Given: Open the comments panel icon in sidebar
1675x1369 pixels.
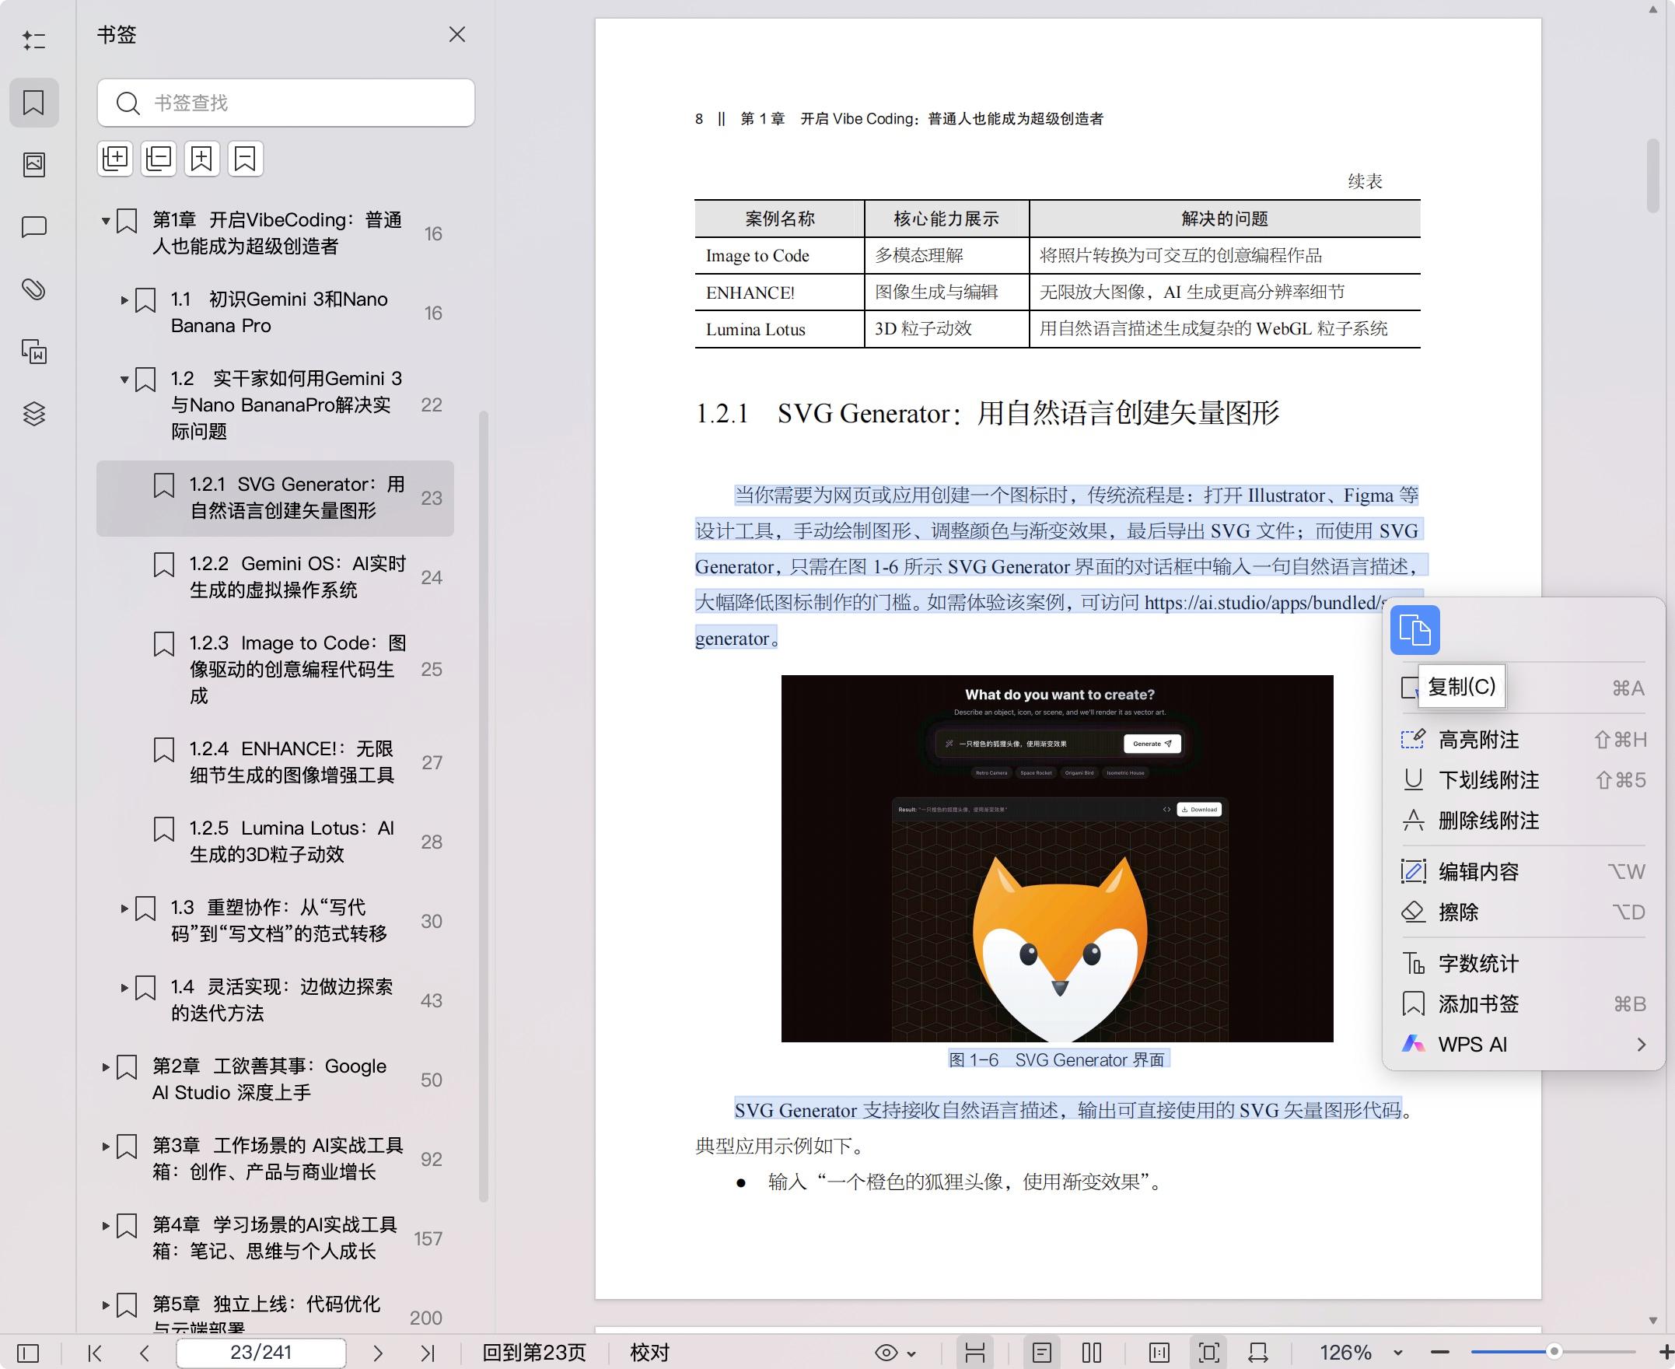Looking at the screenshot, I should point(34,227).
